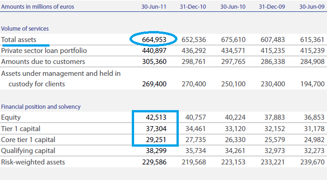Select the Amounts due to customers value 305,360
The height and width of the screenshot is (180, 327).
154,62
